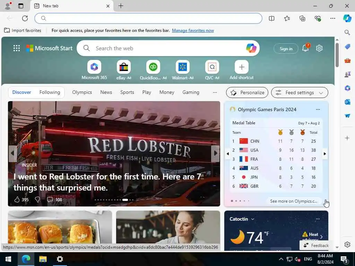Click the Feedback button
Screen dimensions: 355x266
click(x=316, y=246)
